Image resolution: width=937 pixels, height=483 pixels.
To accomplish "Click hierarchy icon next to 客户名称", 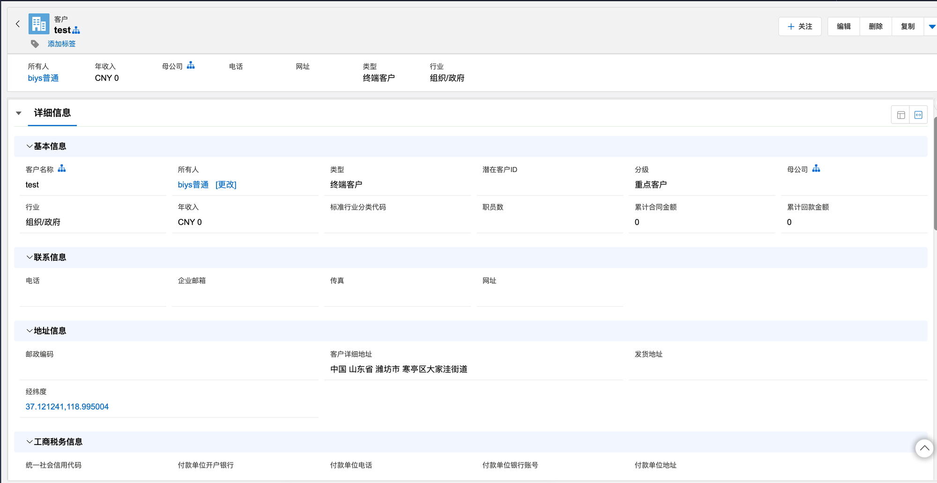I will pyautogui.click(x=62, y=169).
